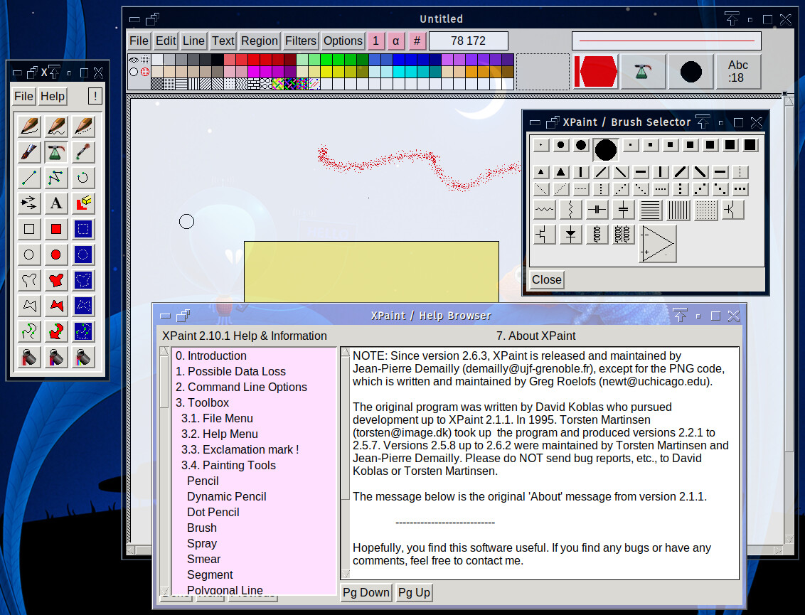The width and height of the screenshot is (805, 615).
Task: Select the Polygonal Line tool
Action: coord(56,178)
